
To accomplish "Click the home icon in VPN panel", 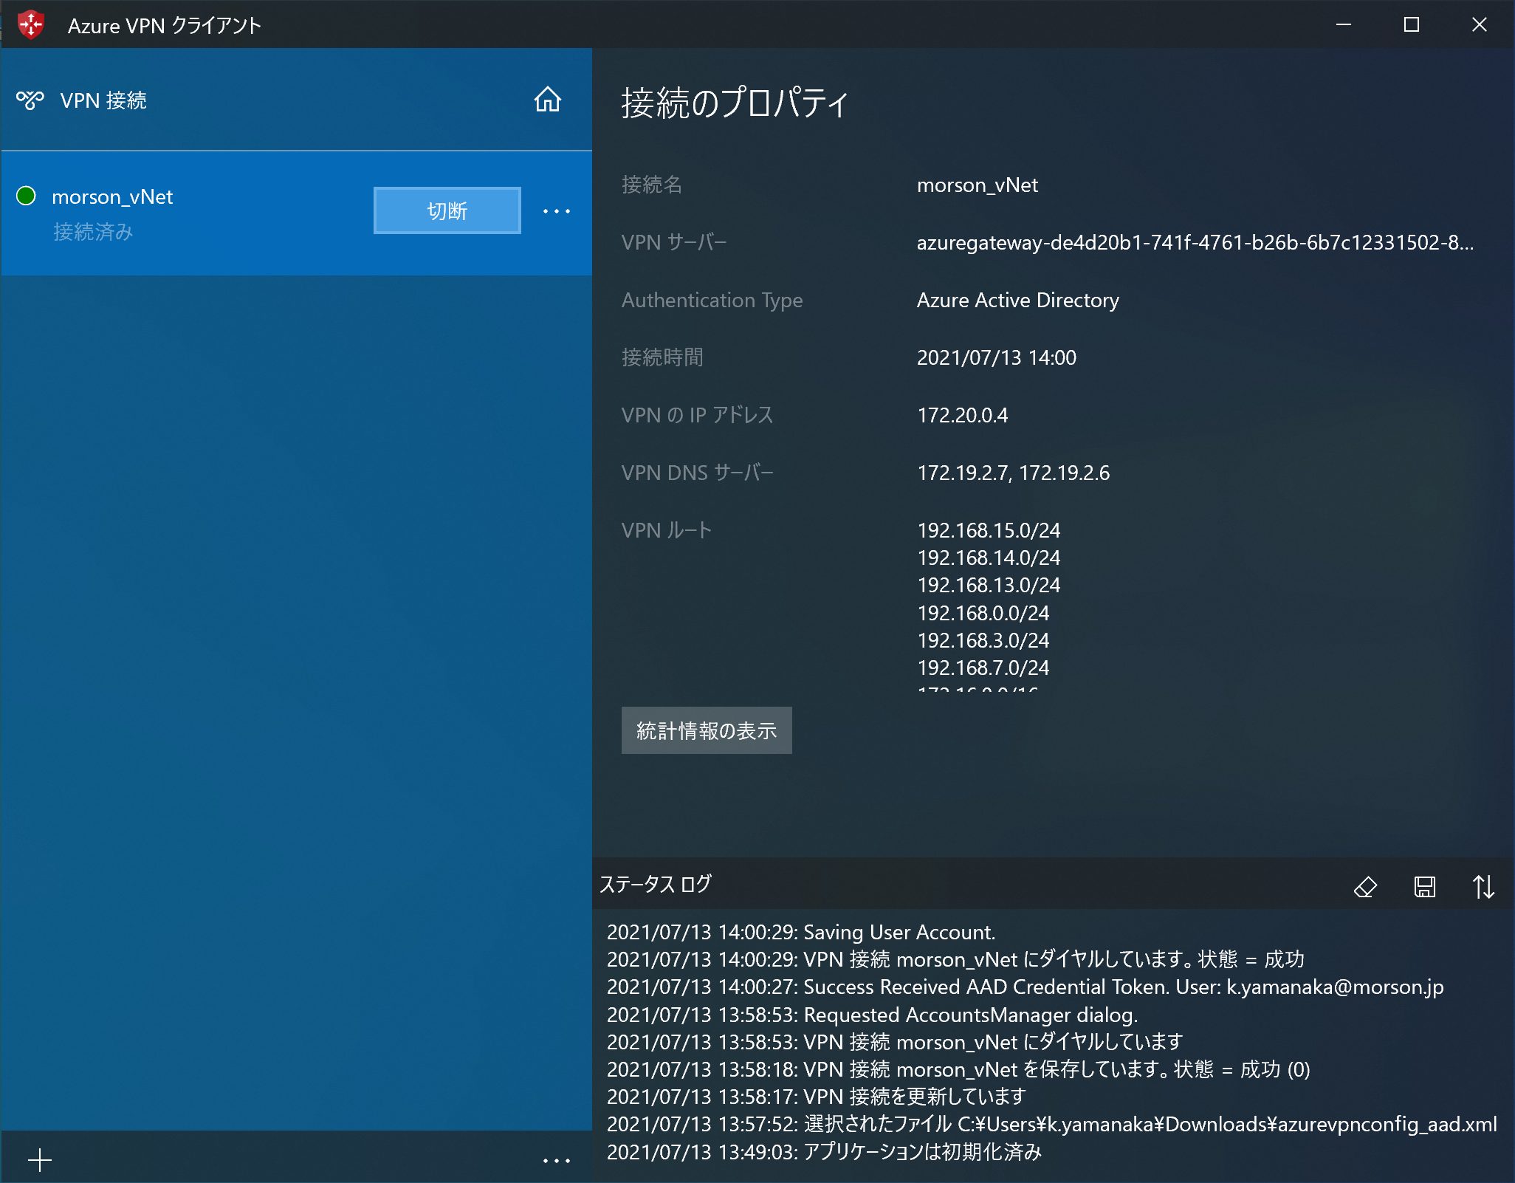I will (547, 100).
